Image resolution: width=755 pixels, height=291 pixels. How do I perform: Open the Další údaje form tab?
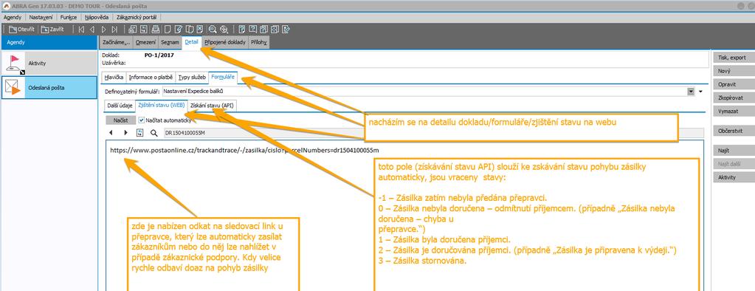pyautogui.click(x=120, y=106)
